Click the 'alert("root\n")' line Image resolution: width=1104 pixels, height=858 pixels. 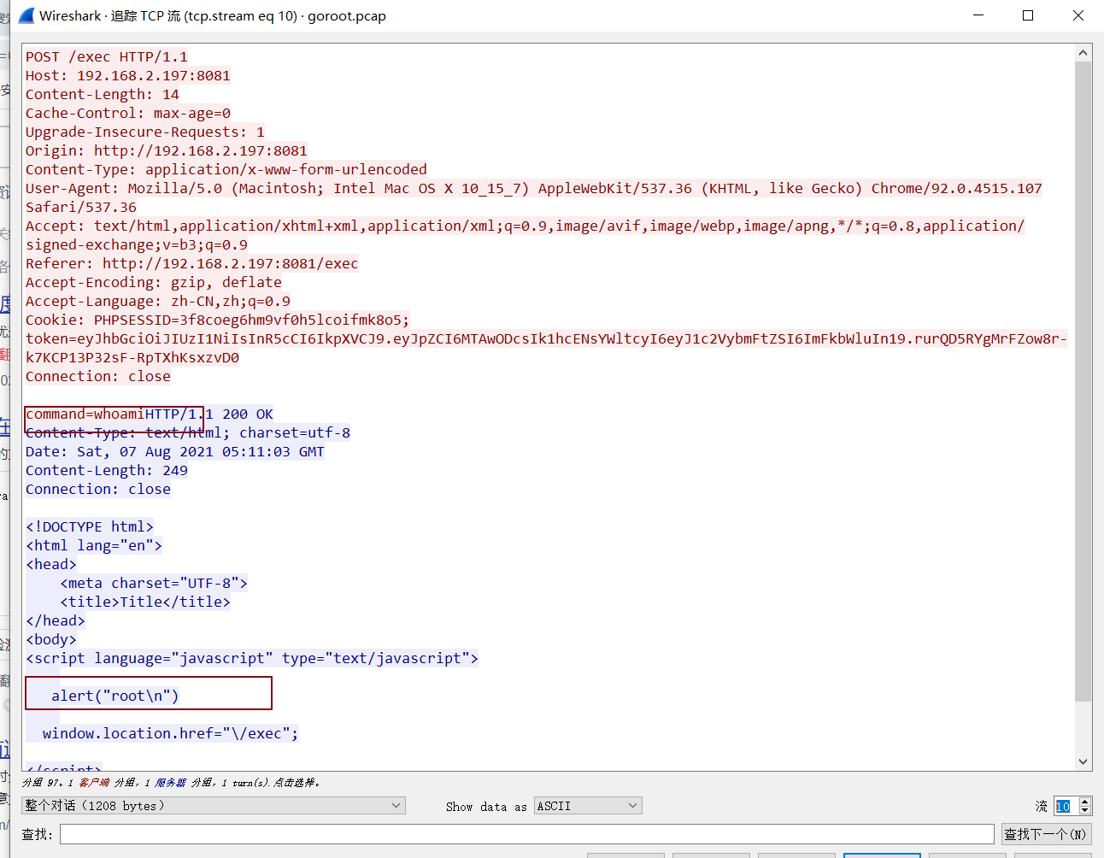(115, 696)
